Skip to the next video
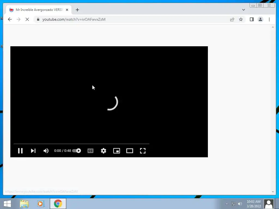 (x=33, y=151)
